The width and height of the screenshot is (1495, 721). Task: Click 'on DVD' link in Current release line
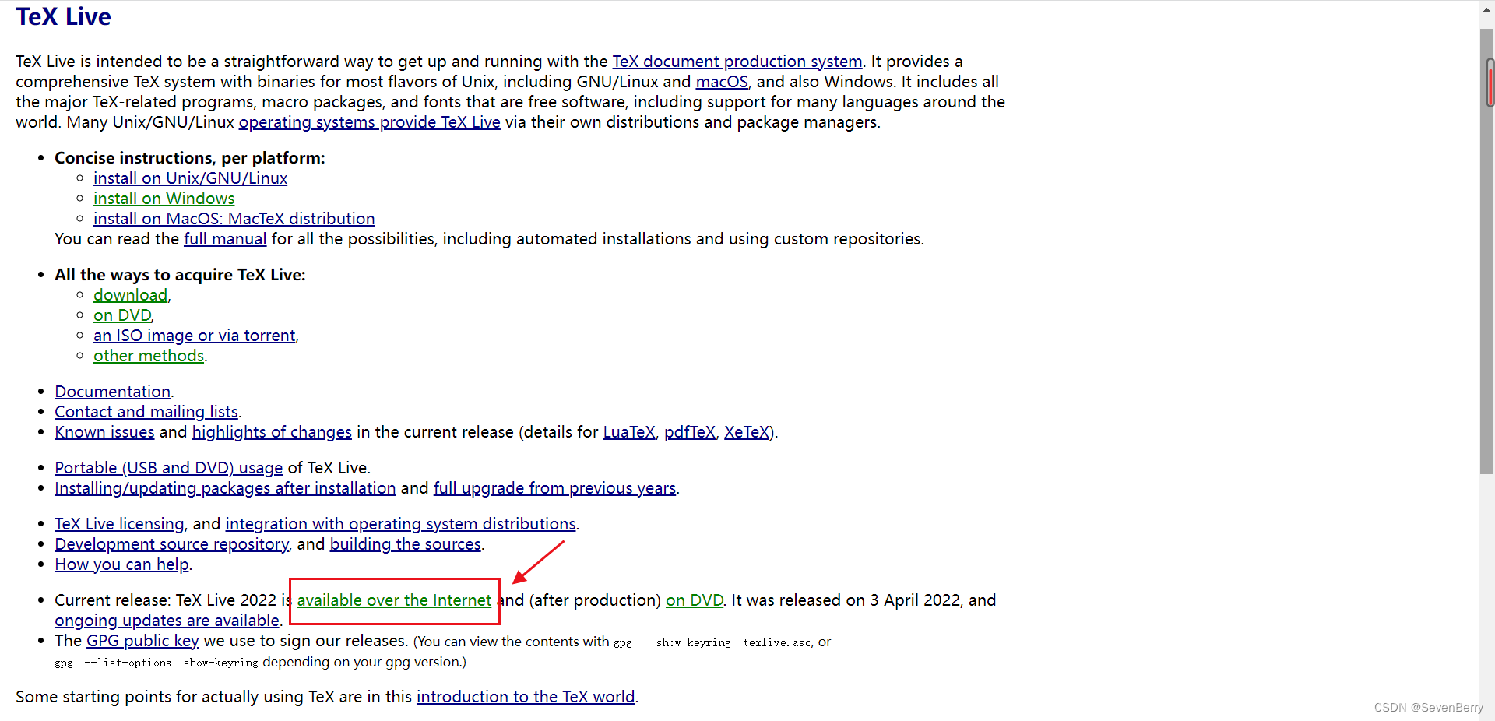click(x=695, y=600)
